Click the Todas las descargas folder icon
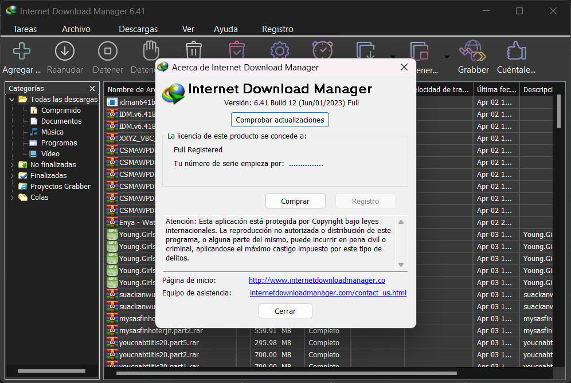Image resolution: width=571 pixels, height=383 pixels. tap(23, 99)
